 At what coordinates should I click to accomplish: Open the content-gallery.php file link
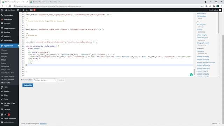tap(203, 65)
